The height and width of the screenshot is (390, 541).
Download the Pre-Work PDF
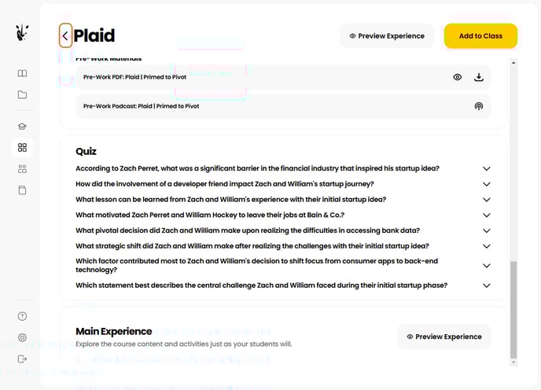coord(479,77)
